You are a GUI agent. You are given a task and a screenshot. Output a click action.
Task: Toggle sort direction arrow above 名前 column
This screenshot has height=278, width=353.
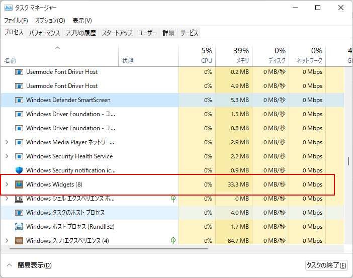pyautogui.click(x=58, y=48)
